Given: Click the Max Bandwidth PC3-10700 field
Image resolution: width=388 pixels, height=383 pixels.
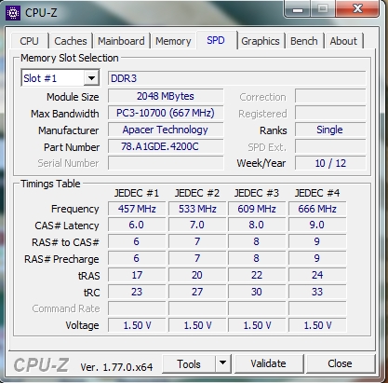Looking at the screenshot, I should click(x=166, y=113).
